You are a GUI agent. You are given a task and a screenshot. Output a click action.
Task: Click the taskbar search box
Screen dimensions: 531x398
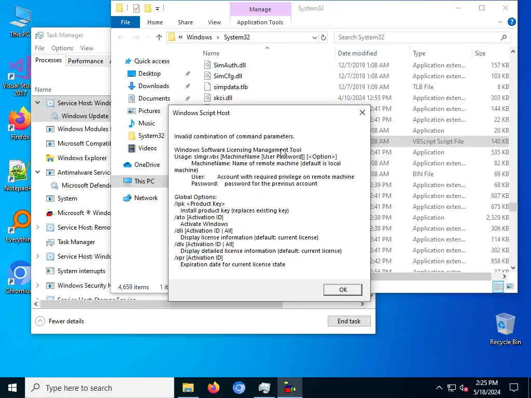click(100, 388)
